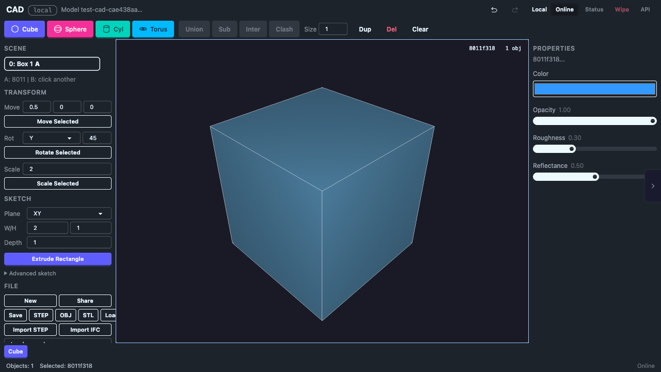The height and width of the screenshot is (372, 661).
Task: Redo the last action
Action: [514, 10]
